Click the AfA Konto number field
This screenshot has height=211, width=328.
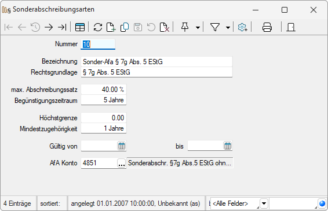[99, 163]
